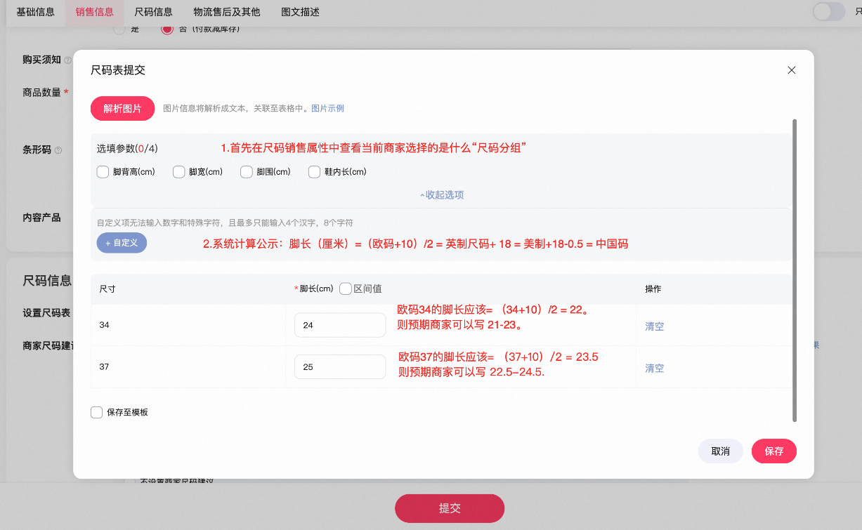Open the 图片示例 link
The width and height of the screenshot is (862, 530).
point(327,109)
